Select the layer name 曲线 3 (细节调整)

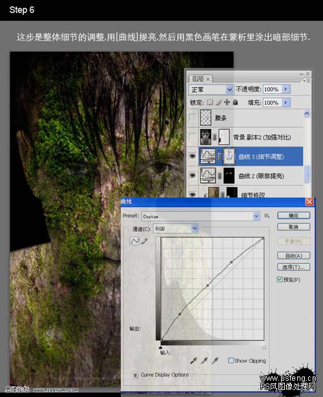pos(261,156)
